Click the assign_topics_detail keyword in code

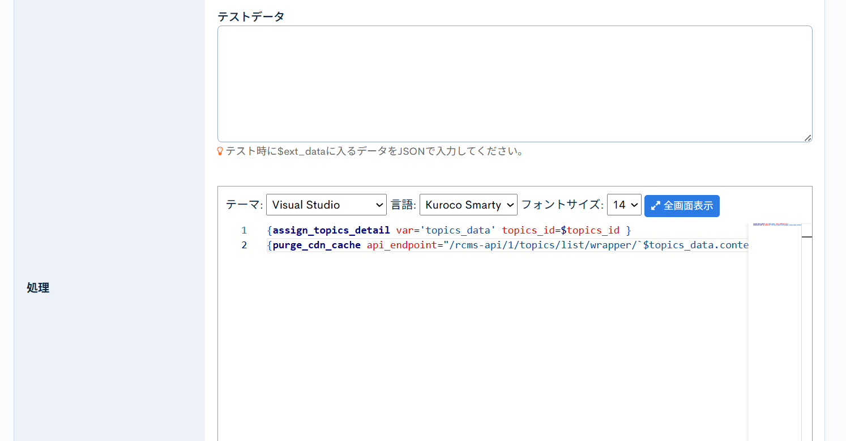coord(331,230)
